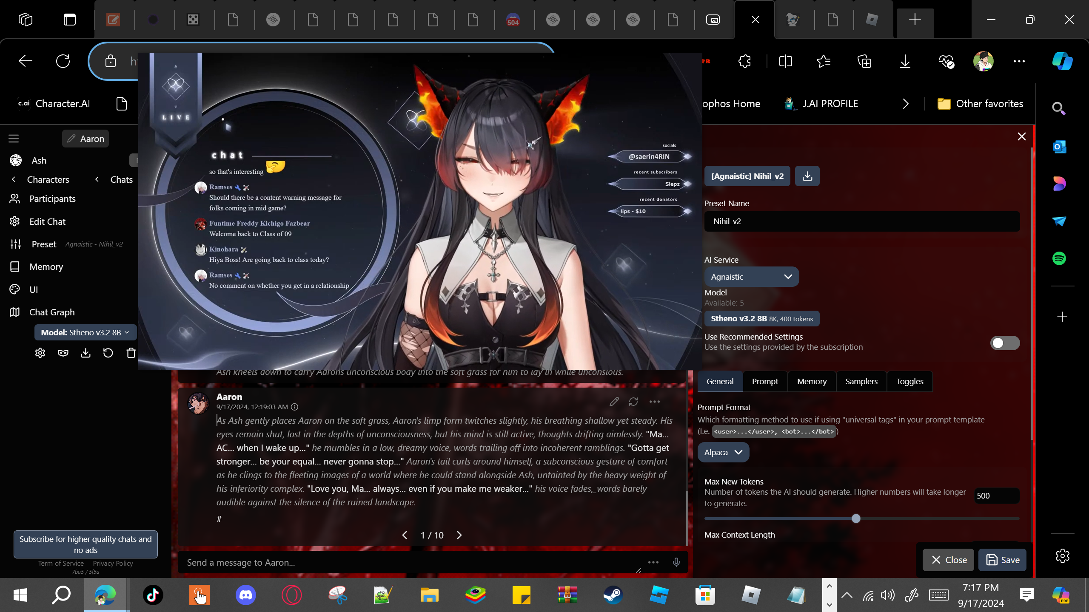Open the mask persona icon in sidebar
The image size is (1089, 612).
tap(63, 353)
